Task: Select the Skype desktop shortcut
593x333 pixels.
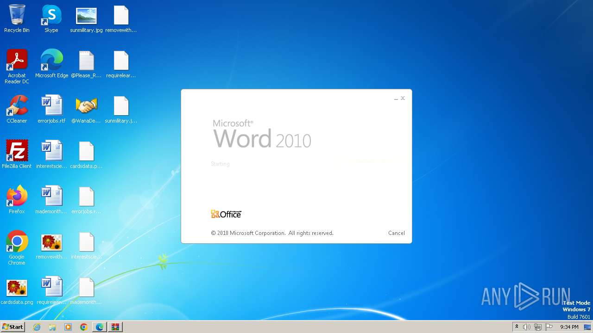Action: (51, 19)
